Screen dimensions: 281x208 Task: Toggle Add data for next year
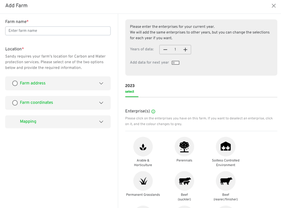[175, 63]
